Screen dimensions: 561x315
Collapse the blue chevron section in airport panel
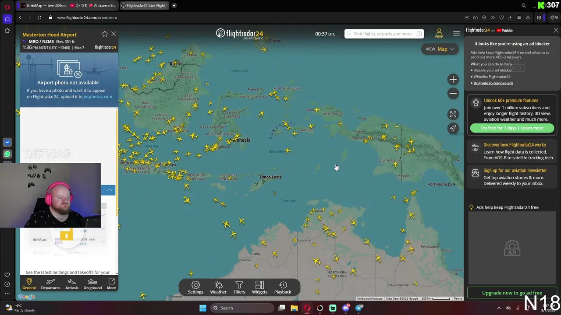[x=109, y=190]
